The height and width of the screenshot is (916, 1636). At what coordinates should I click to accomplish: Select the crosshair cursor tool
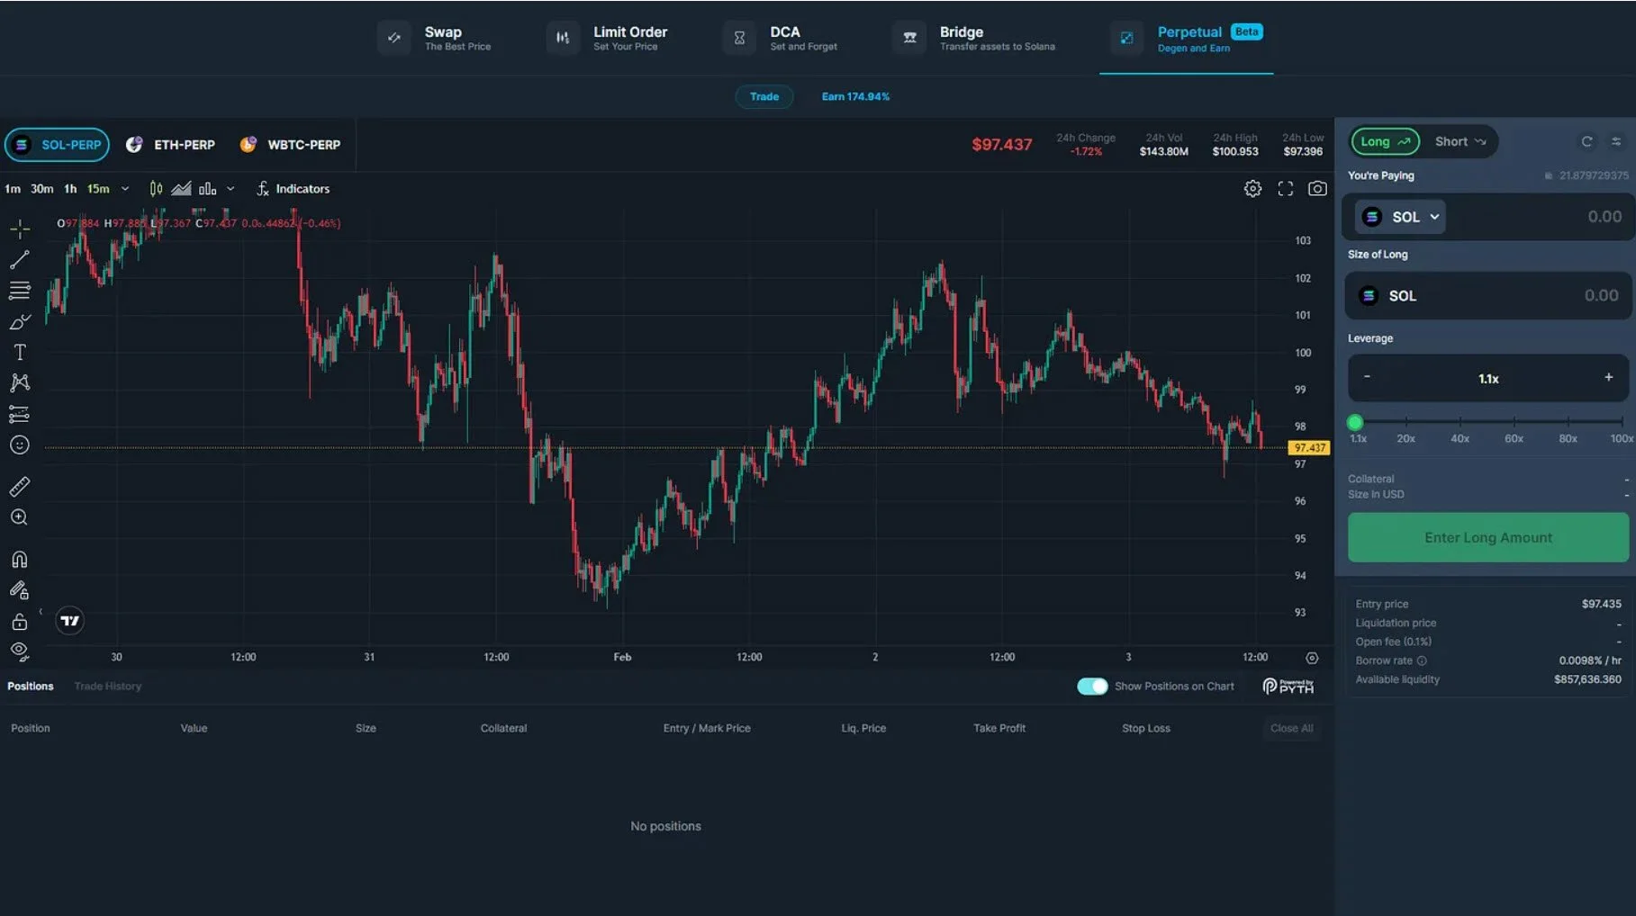coord(20,229)
